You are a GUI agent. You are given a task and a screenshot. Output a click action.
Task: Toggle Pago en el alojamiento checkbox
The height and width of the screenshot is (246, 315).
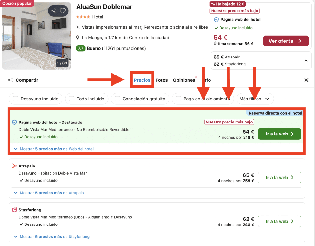coord(178,99)
